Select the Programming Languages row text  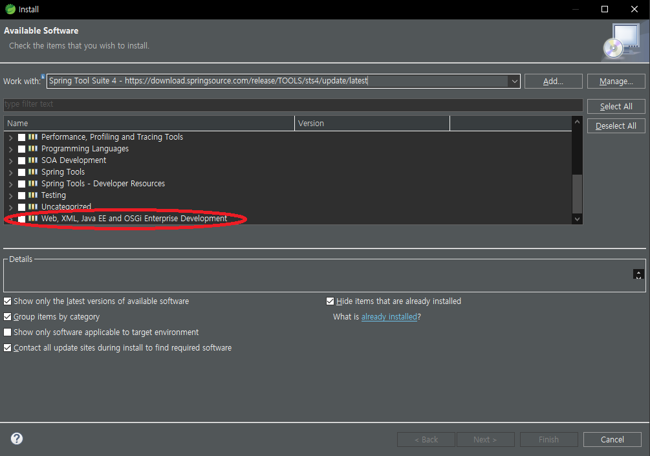[85, 149]
